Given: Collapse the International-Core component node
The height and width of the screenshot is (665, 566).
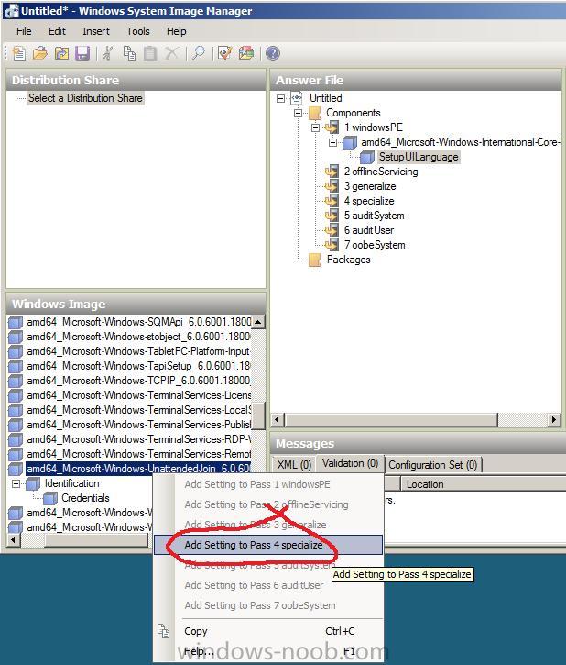Looking at the screenshot, I should (x=333, y=142).
